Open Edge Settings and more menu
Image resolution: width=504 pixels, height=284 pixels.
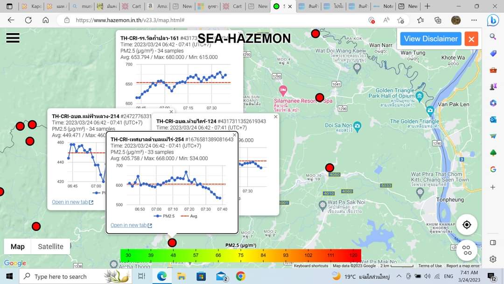click(474, 20)
